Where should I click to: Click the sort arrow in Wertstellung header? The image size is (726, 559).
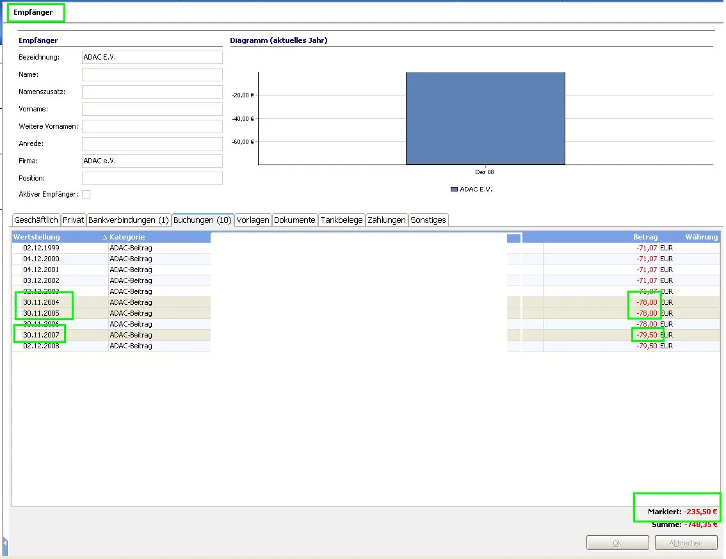pos(104,237)
